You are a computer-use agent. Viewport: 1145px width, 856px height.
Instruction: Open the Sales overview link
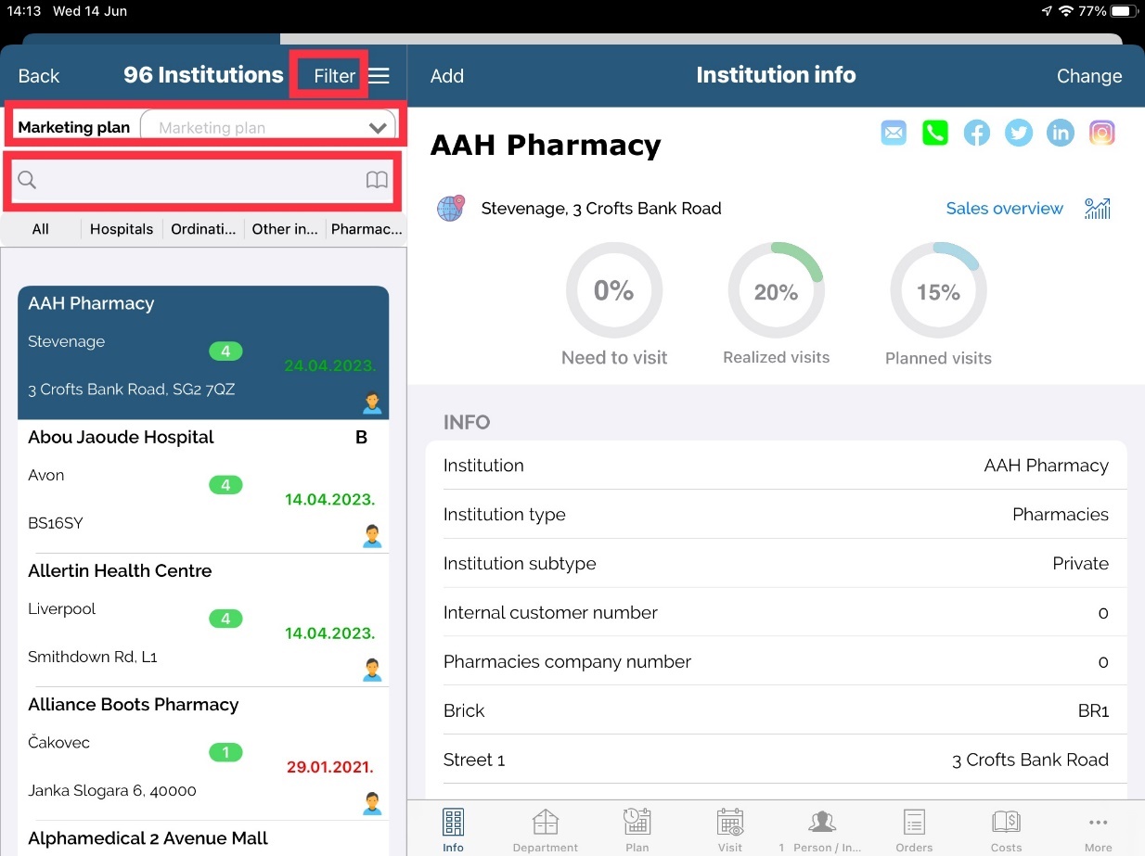tap(1004, 209)
